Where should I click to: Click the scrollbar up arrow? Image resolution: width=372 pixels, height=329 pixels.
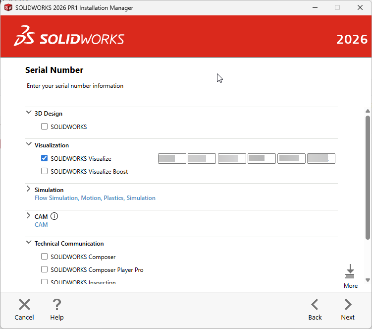tap(368, 111)
